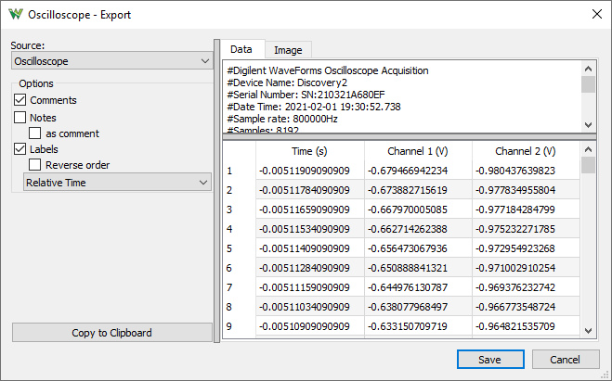This screenshot has width=612, height=381.
Task: Enable Reverse order checkbox
Action: (x=35, y=165)
